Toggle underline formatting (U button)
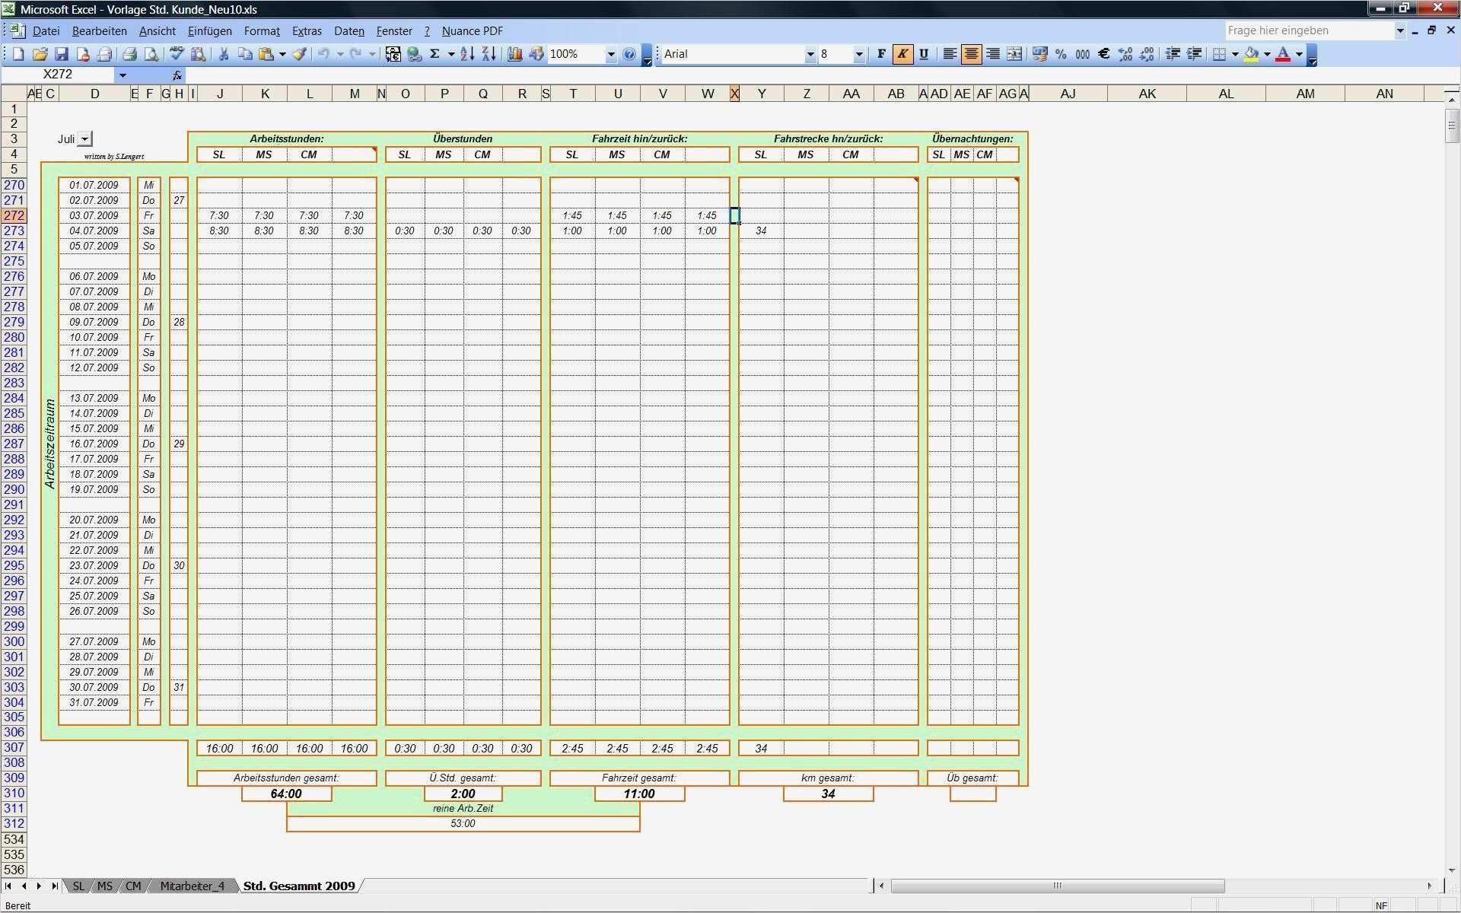Image resolution: width=1461 pixels, height=913 pixels. pos(924,54)
